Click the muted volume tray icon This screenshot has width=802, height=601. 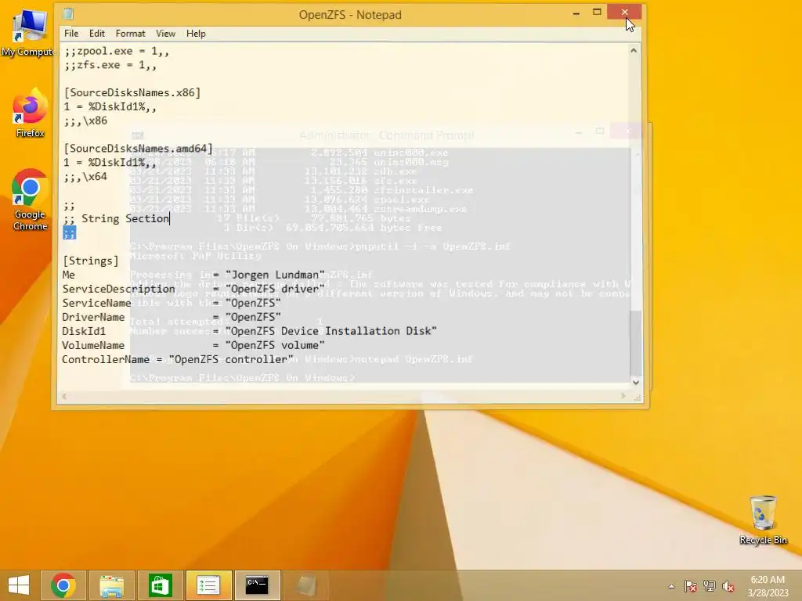(728, 586)
